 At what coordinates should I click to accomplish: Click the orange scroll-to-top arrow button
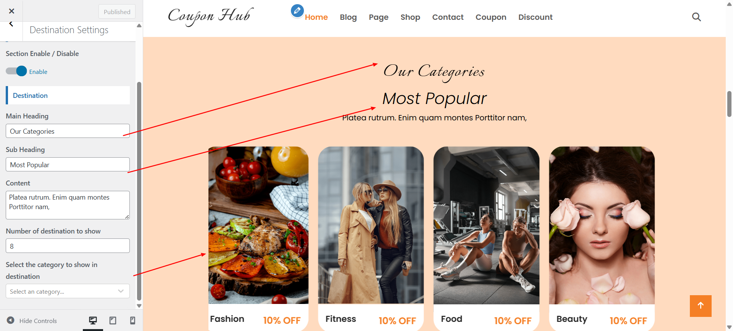pyautogui.click(x=701, y=306)
